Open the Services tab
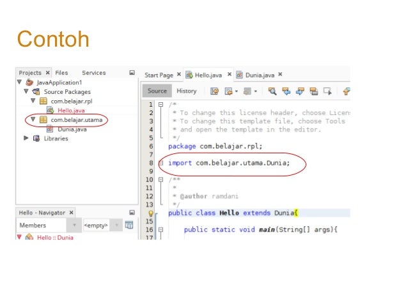 click(x=93, y=73)
